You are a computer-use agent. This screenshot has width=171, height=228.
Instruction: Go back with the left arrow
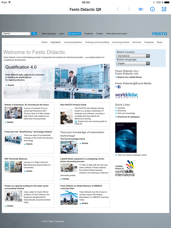(118, 9)
